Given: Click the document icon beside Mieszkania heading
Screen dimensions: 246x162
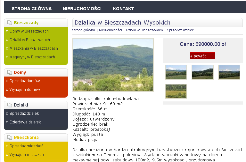Looking at the screenshot, I should point(10,137).
